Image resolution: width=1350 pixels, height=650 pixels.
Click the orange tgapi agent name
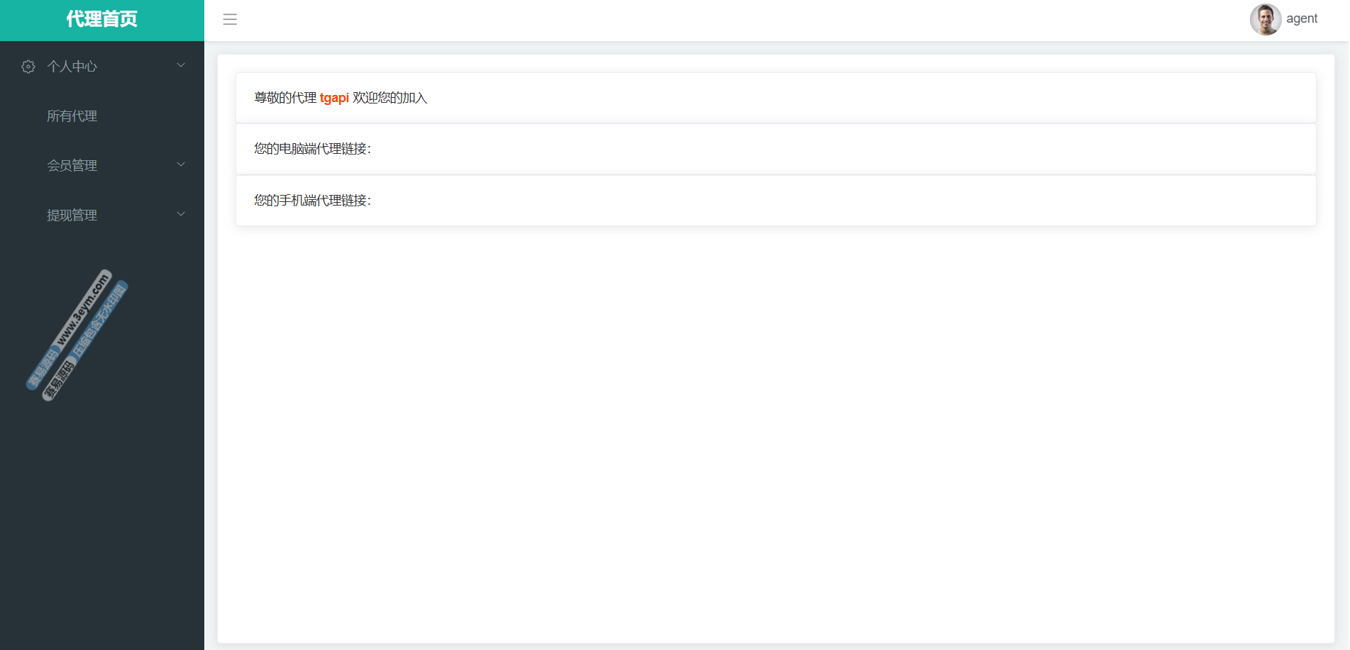pyautogui.click(x=334, y=98)
